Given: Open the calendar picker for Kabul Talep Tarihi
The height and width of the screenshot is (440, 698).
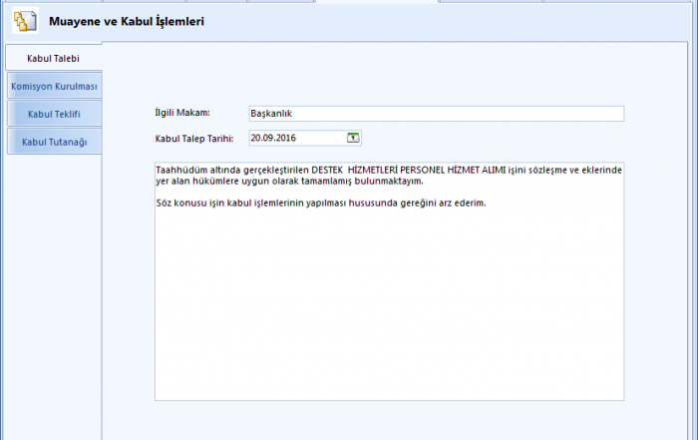Looking at the screenshot, I should pyautogui.click(x=354, y=138).
